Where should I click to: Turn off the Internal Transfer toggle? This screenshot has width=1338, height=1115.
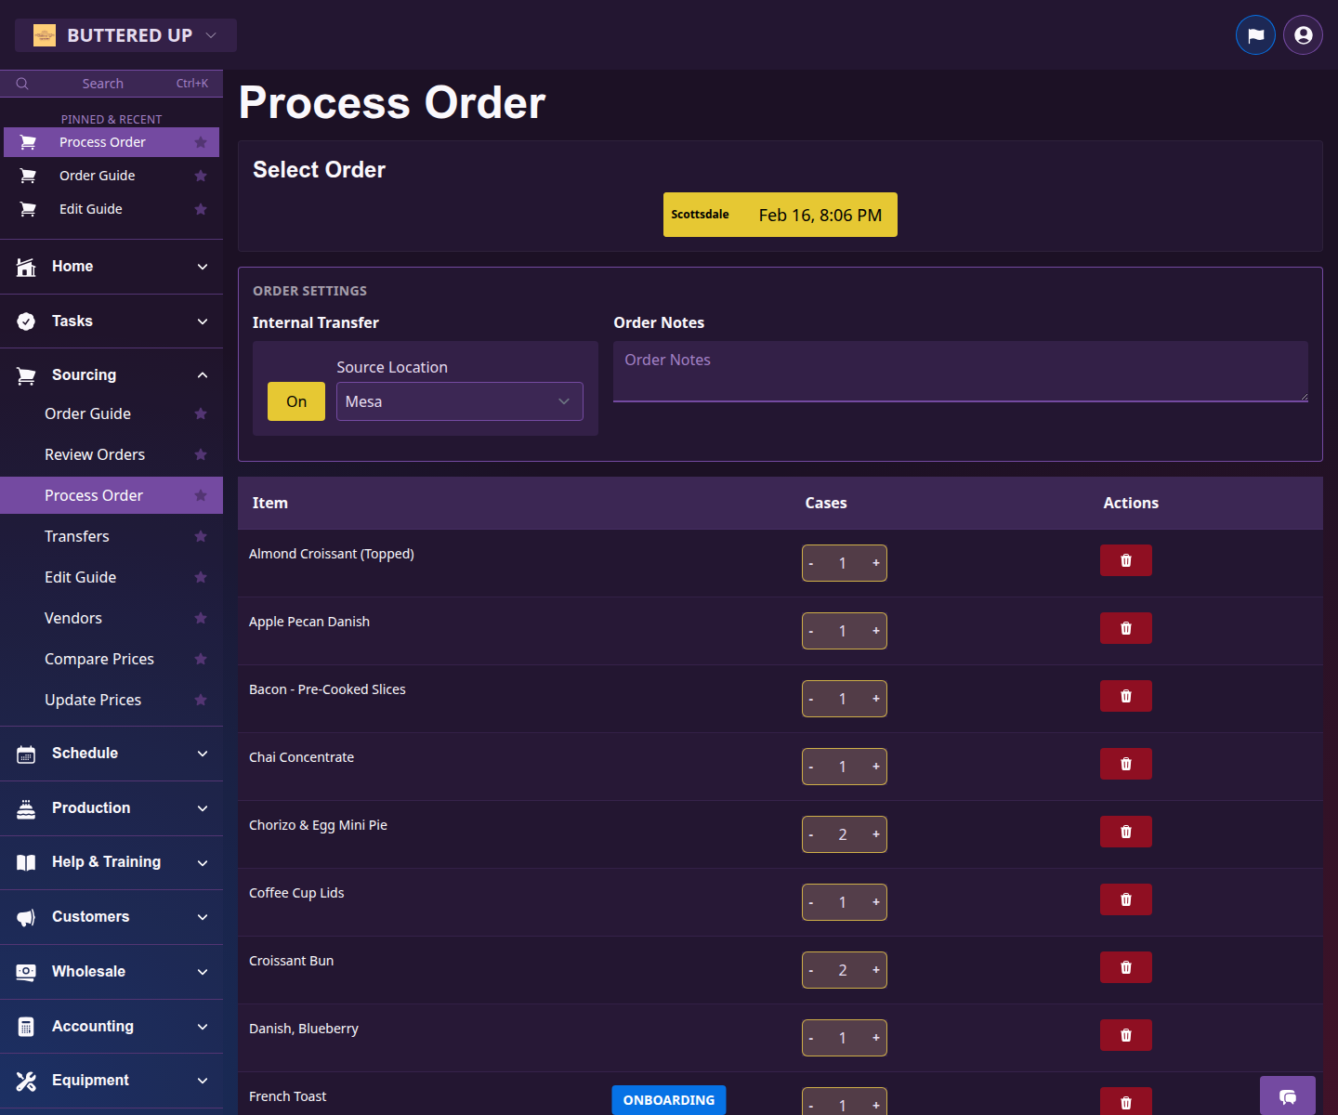click(x=295, y=400)
